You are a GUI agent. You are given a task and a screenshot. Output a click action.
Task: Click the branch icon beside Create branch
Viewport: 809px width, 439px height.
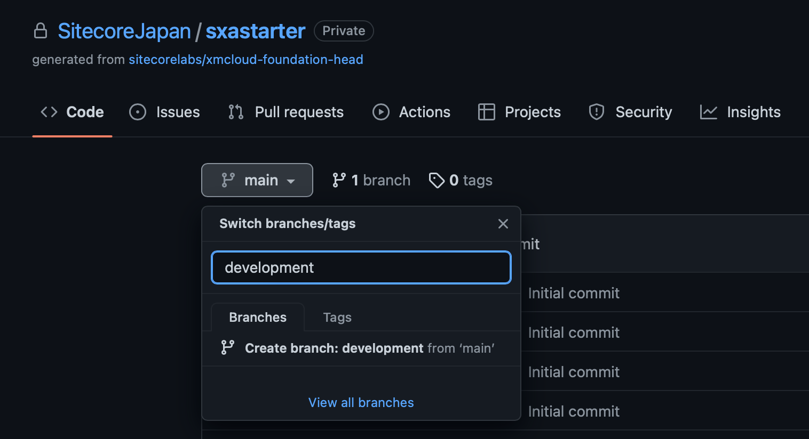coord(228,347)
